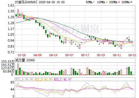Screen dimensions: 139x98
Task: Click the 191.51万 volume axis label
Action: click(x=8, y=65)
